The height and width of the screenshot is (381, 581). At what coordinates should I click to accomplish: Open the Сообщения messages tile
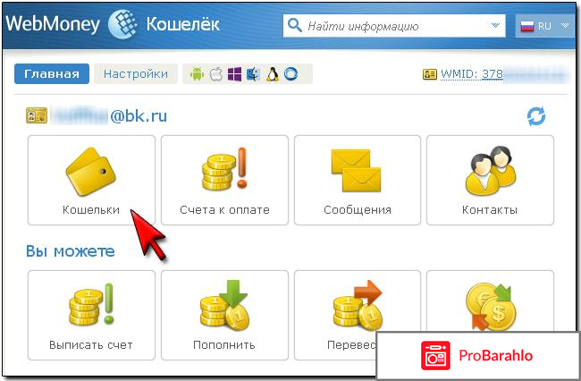(358, 180)
